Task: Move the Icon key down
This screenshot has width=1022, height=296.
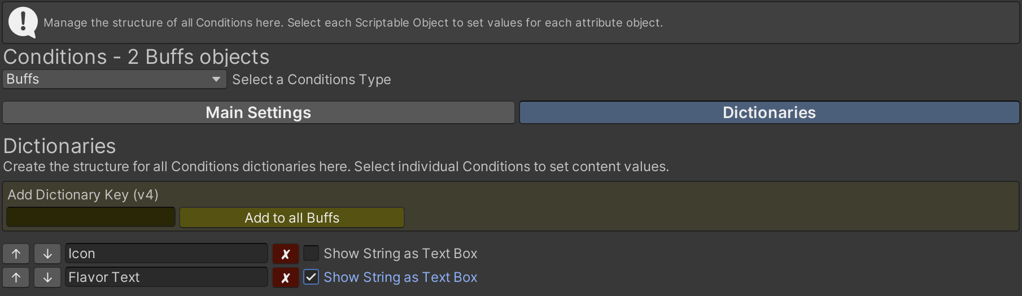Action: 47,254
